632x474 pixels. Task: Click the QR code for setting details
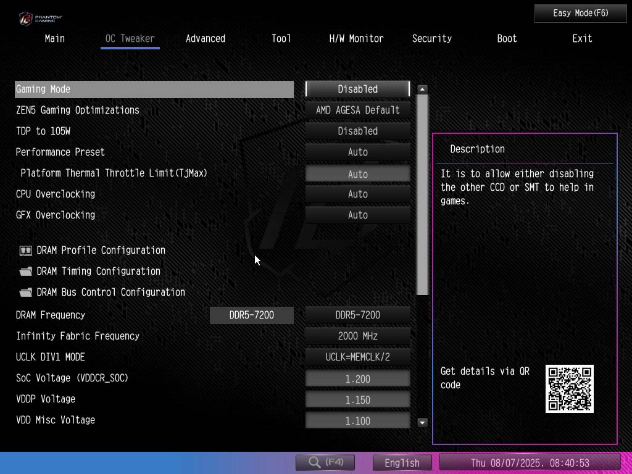click(x=569, y=388)
